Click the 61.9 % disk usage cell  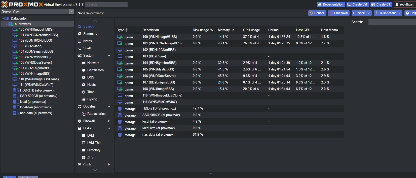point(198,135)
